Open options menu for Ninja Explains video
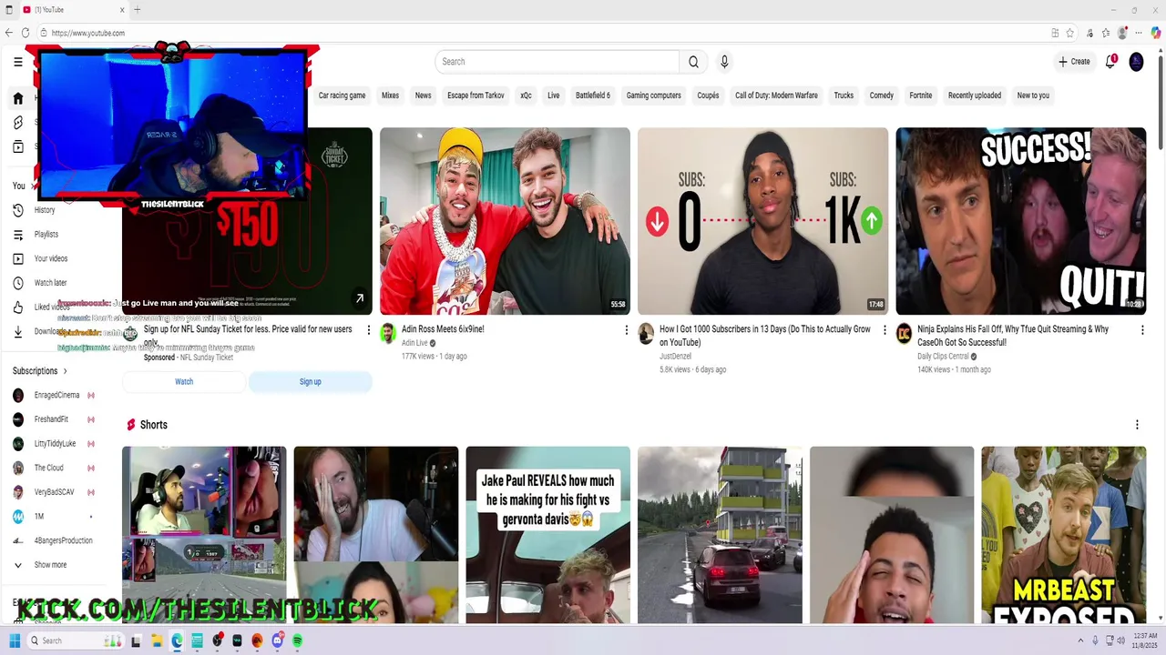1166x655 pixels. click(x=1142, y=330)
